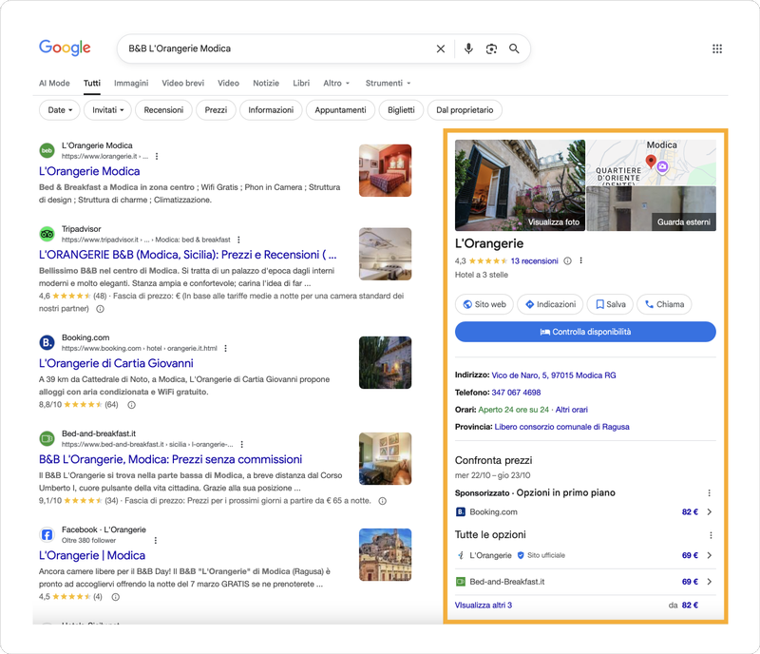Screen dimensions: 760x654
Task: Open the Google apps grid icon
Action: pos(717,48)
